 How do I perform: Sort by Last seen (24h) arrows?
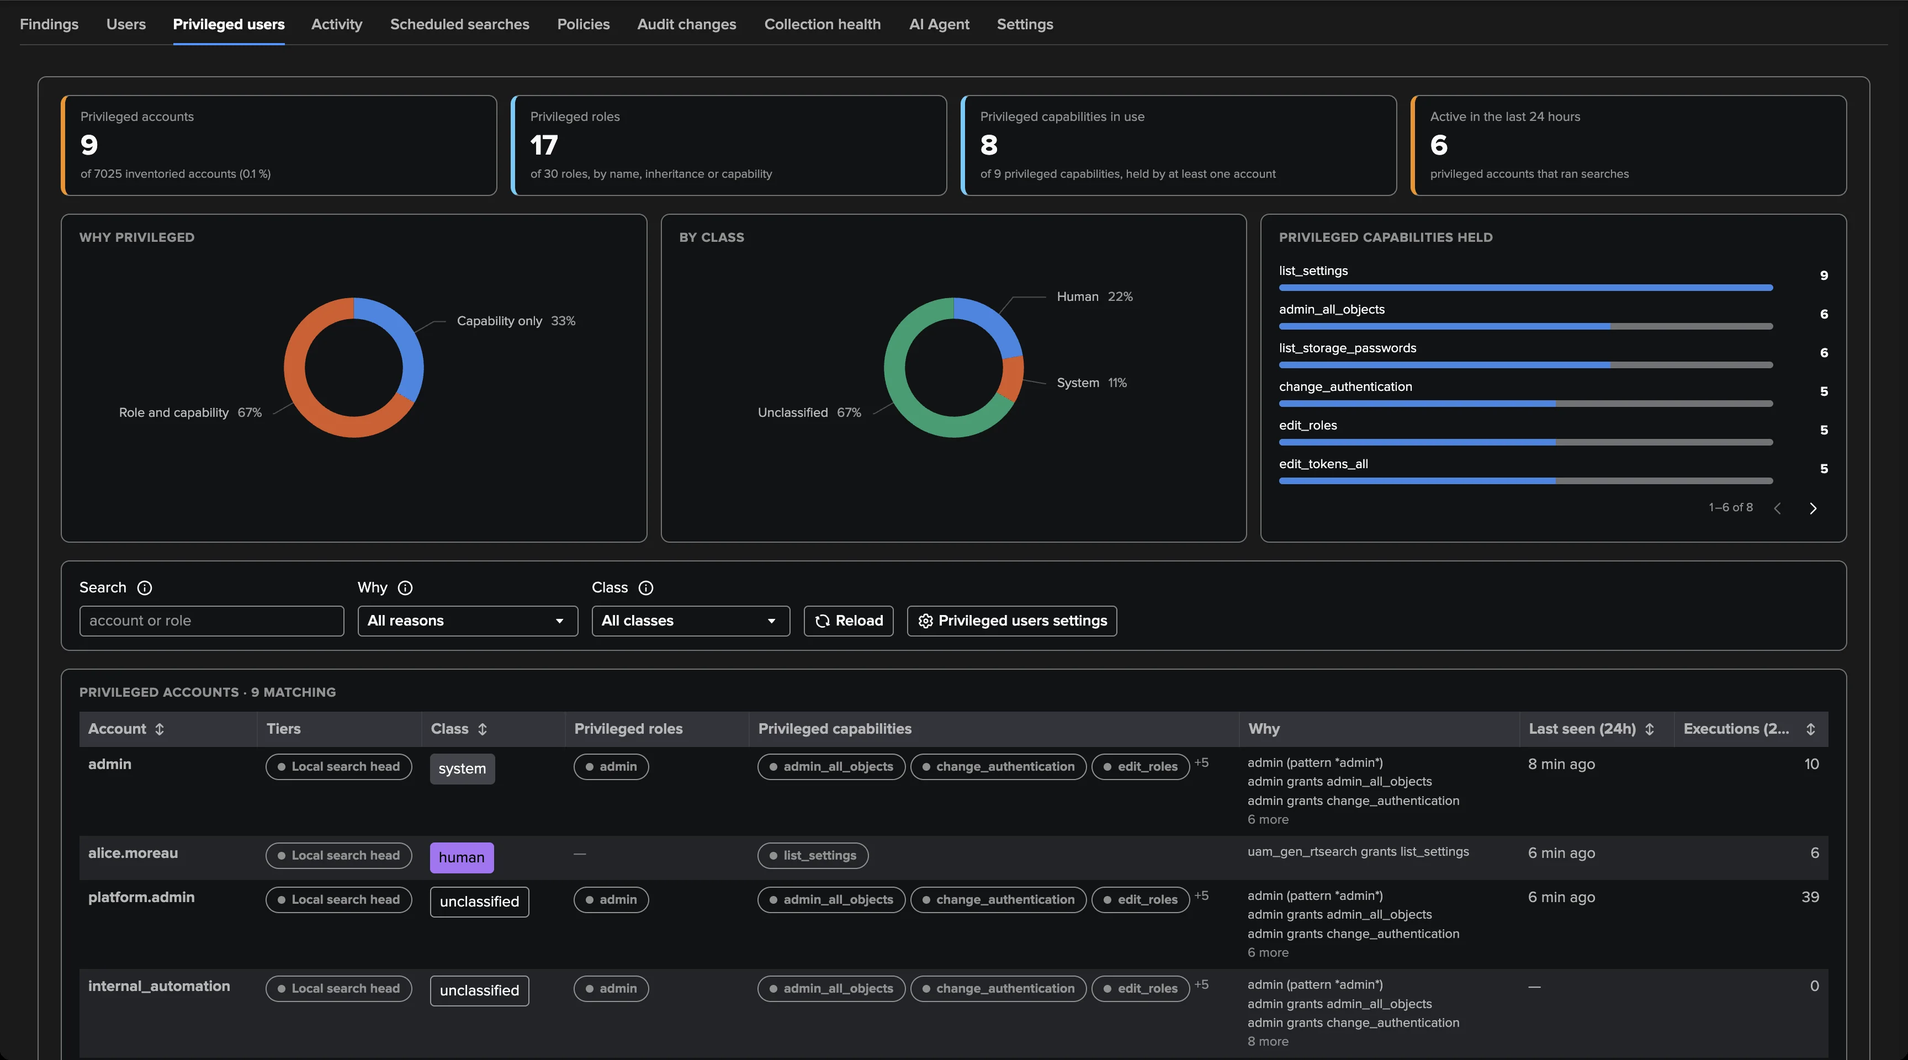coord(1650,729)
